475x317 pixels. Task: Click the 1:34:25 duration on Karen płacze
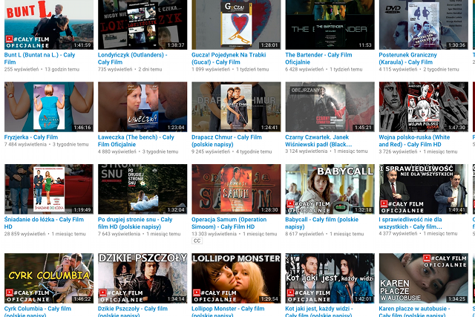457,299
